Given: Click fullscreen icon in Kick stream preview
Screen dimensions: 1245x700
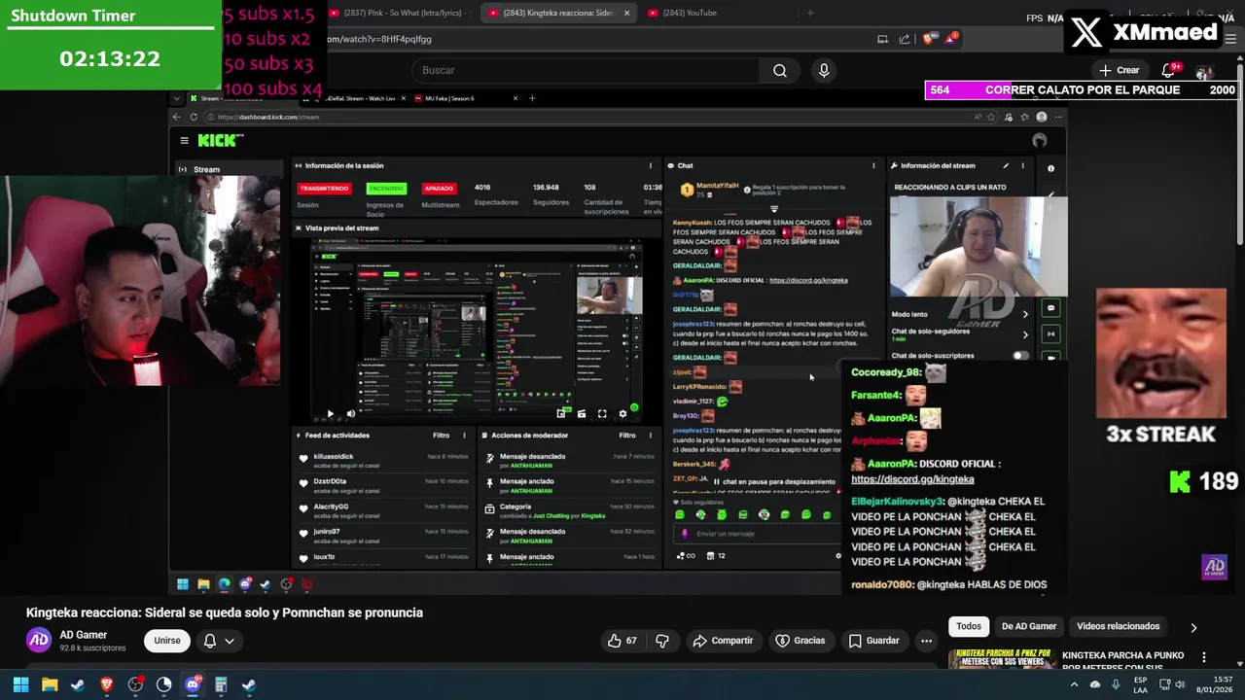Looking at the screenshot, I should pyautogui.click(x=602, y=414).
